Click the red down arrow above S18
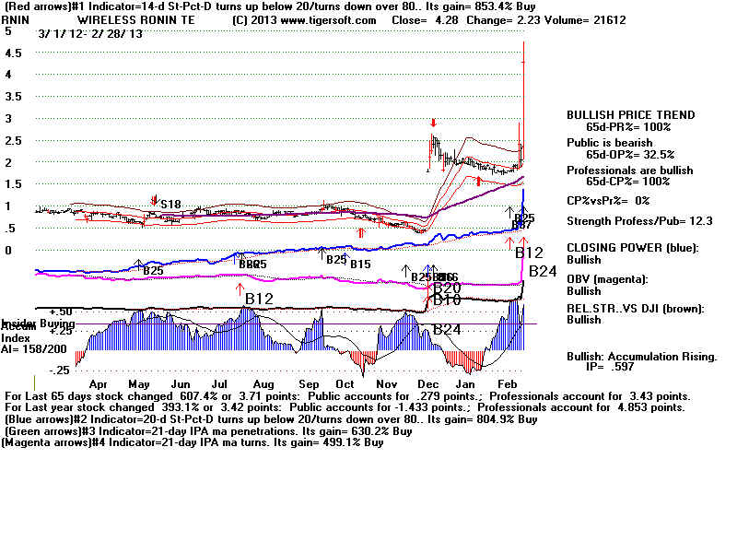The height and width of the screenshot is (553, 737). pyautogui.click(x=155, y=199)
